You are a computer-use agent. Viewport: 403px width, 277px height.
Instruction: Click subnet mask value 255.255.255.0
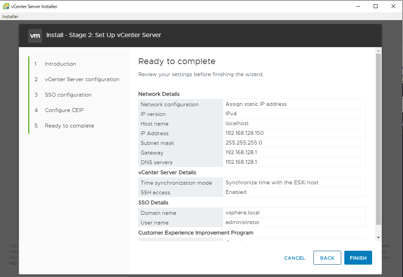[244, 143]
